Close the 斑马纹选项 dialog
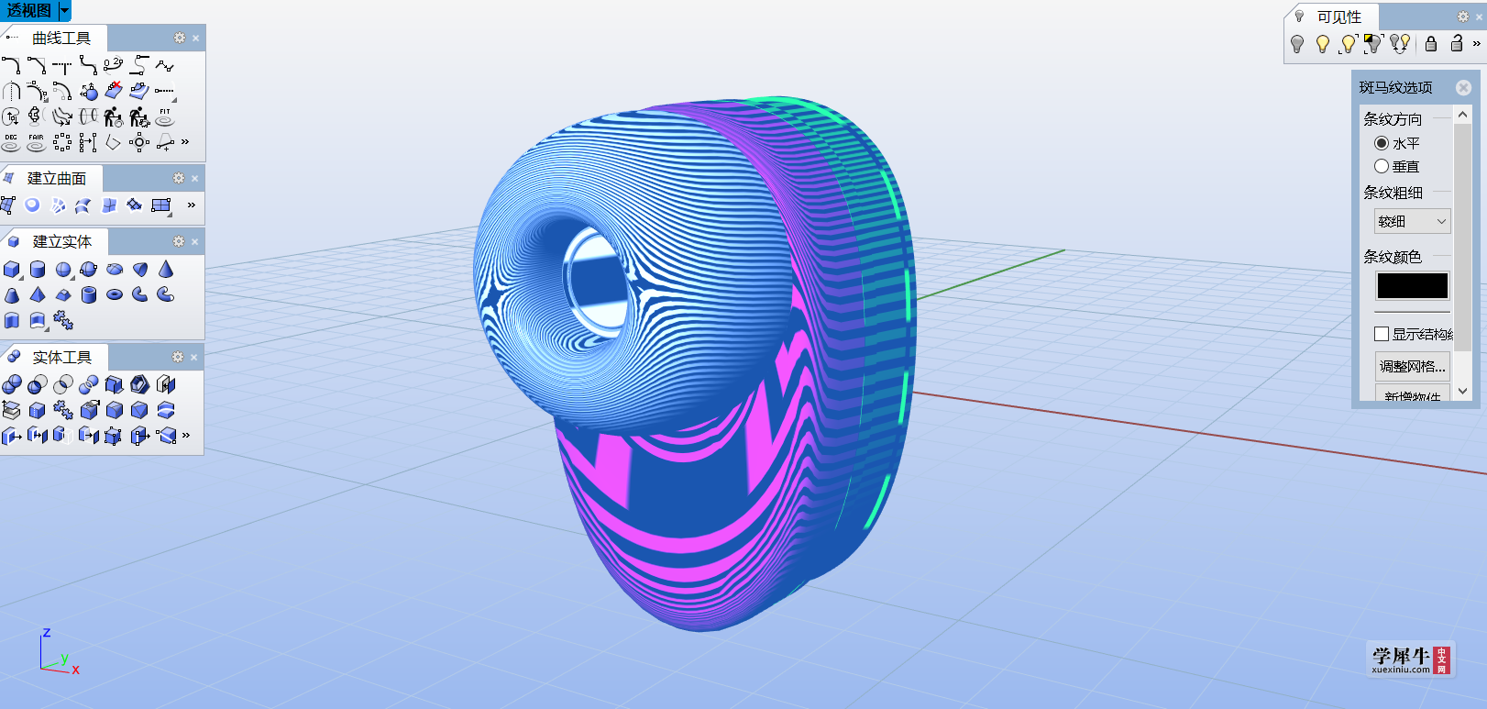This screenshot has width=1487, height=709. pos(1463,87)
